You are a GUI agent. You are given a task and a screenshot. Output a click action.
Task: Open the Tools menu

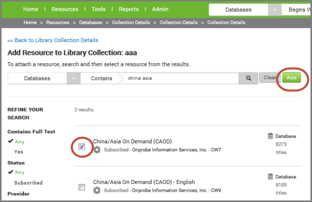[98, 9]
